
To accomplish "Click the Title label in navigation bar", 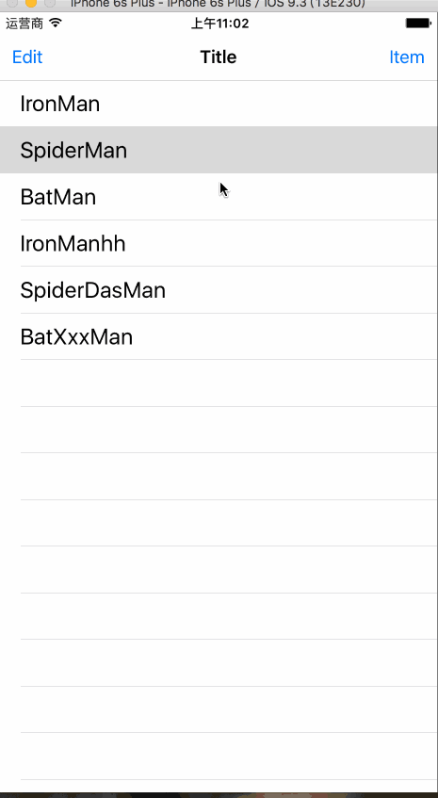I will (219, 57).
